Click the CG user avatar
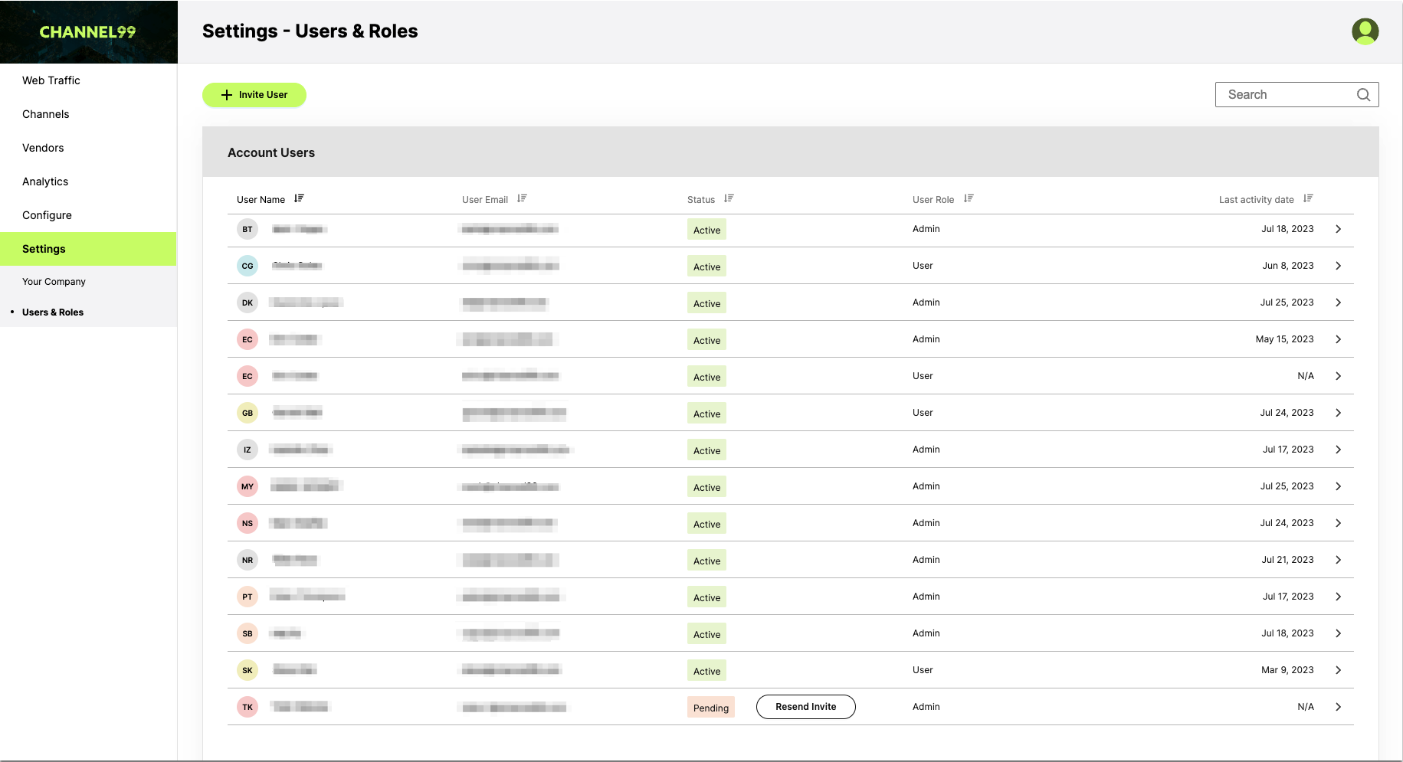The width and height of the screenshot is (1403, 762). tap(247, 266)
